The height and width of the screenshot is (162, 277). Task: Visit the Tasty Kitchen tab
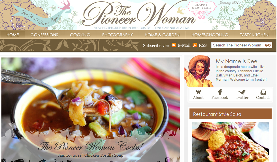pyautogui.click(x=254, y=35)
